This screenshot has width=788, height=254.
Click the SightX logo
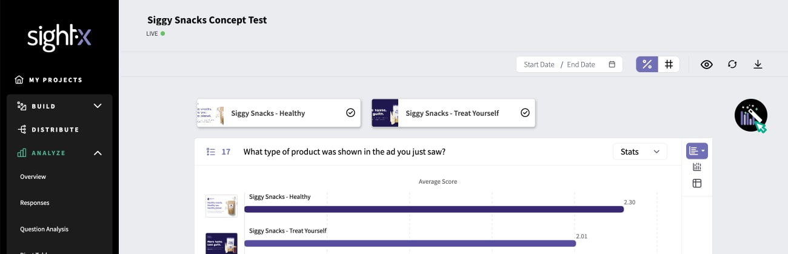[59, 38]
